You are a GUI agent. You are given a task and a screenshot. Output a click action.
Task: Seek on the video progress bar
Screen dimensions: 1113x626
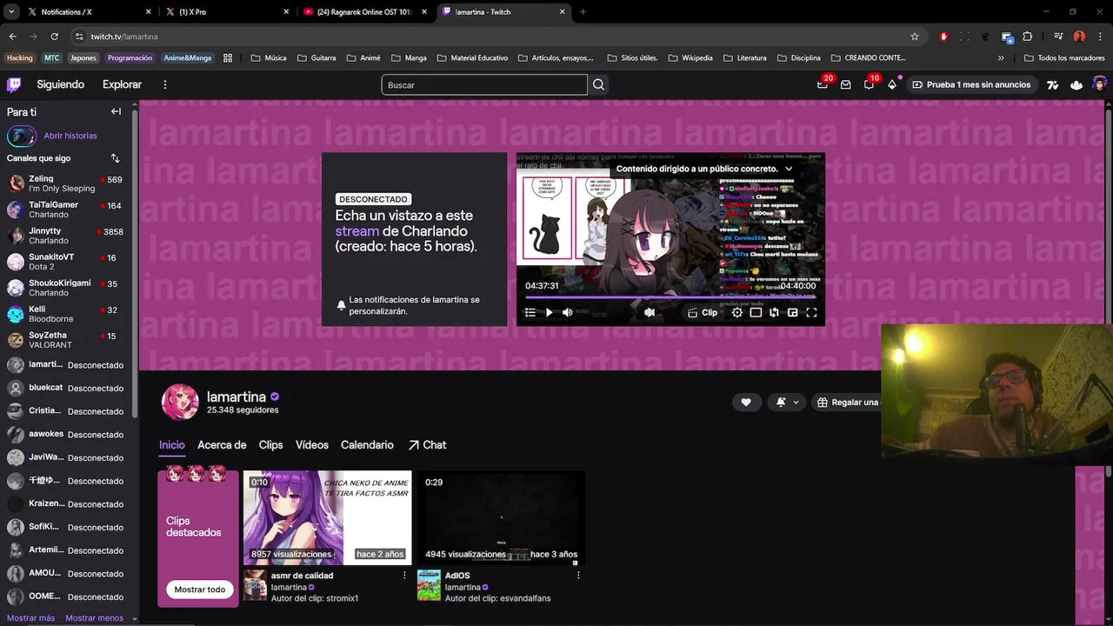point(670,297)
